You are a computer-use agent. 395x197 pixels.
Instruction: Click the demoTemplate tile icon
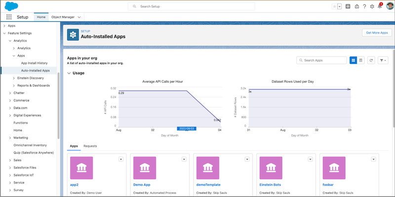208,168
